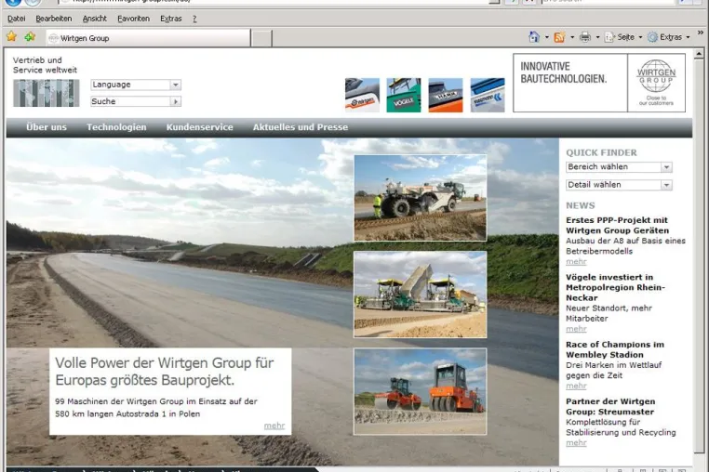Click the Print icon
Image resolution: width=709 pixels, height=472 pixels.
click(x=585, y=37)
